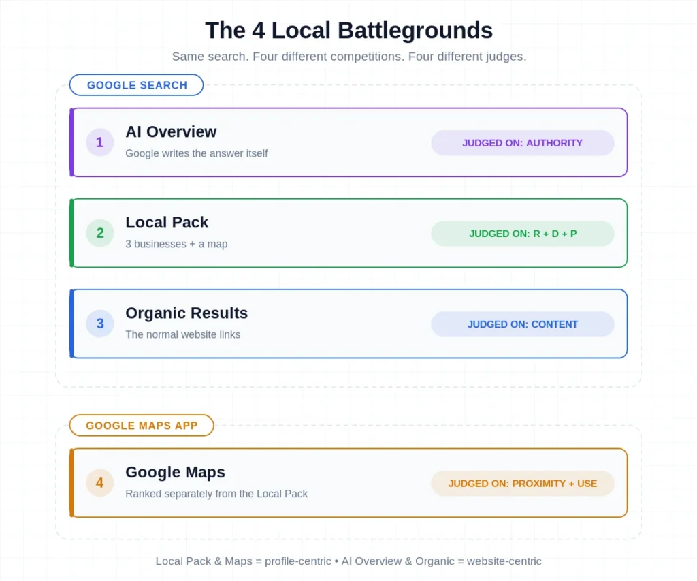Click the 'Same search. Four different competitions' subtitle
This screenshot has height=581, width=697.
349,57
